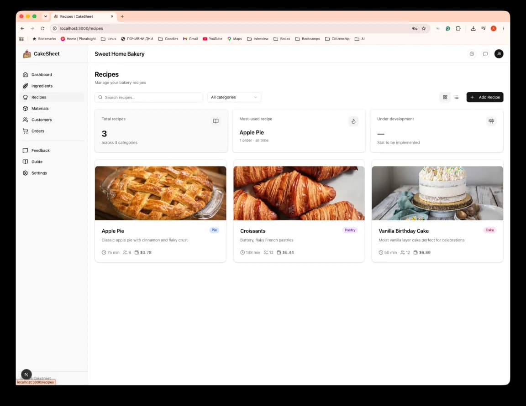This screenshot has width=526, height=406.
Task: Open the Interview bookmarks folder
Action: 258,39
